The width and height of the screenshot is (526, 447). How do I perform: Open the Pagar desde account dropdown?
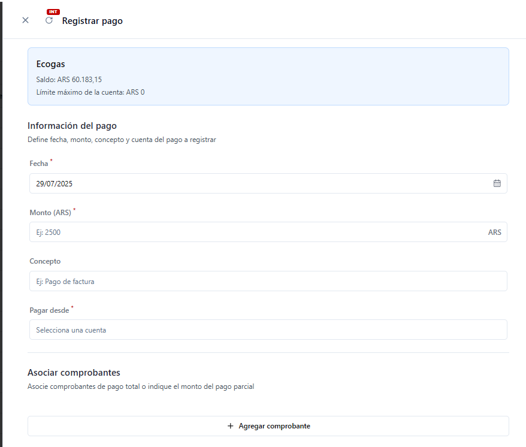click(268, 330)
